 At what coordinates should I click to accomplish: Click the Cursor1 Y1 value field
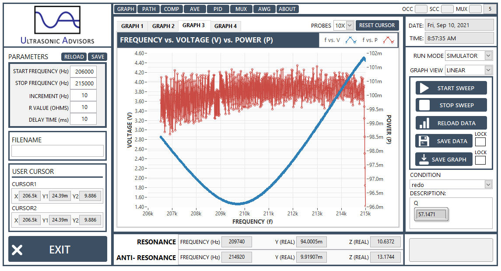pyautogui.click(x=60, y=196)
